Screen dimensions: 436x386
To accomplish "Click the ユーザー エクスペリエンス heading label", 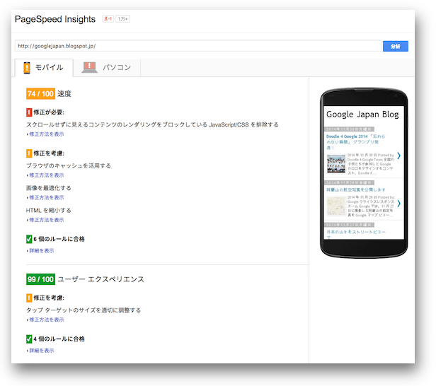I will click(101, 279).
